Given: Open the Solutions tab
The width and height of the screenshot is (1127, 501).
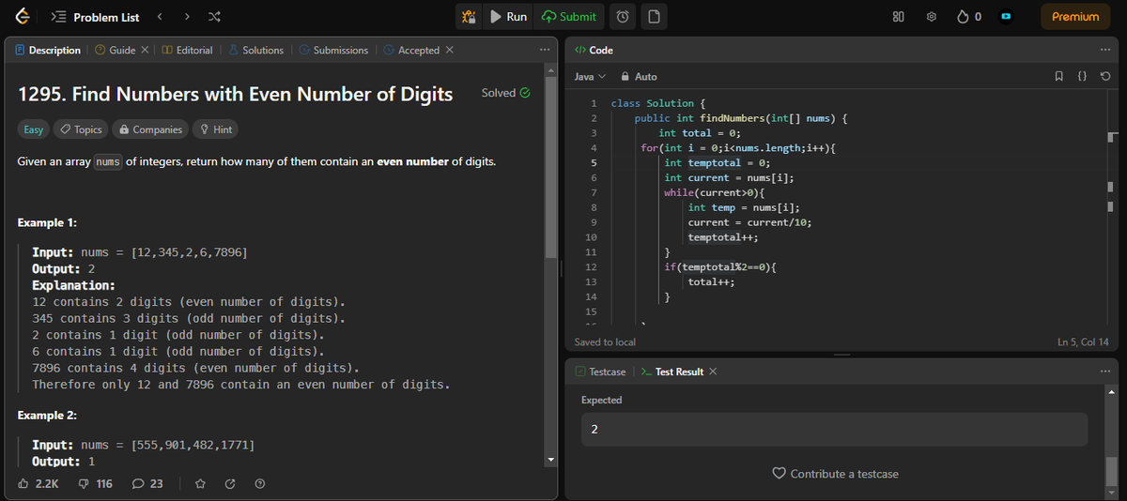Looking at the screenshot, I should point(255,50).
